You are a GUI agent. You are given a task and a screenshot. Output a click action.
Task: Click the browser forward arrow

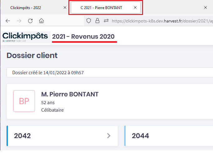[x=19, y=21]
